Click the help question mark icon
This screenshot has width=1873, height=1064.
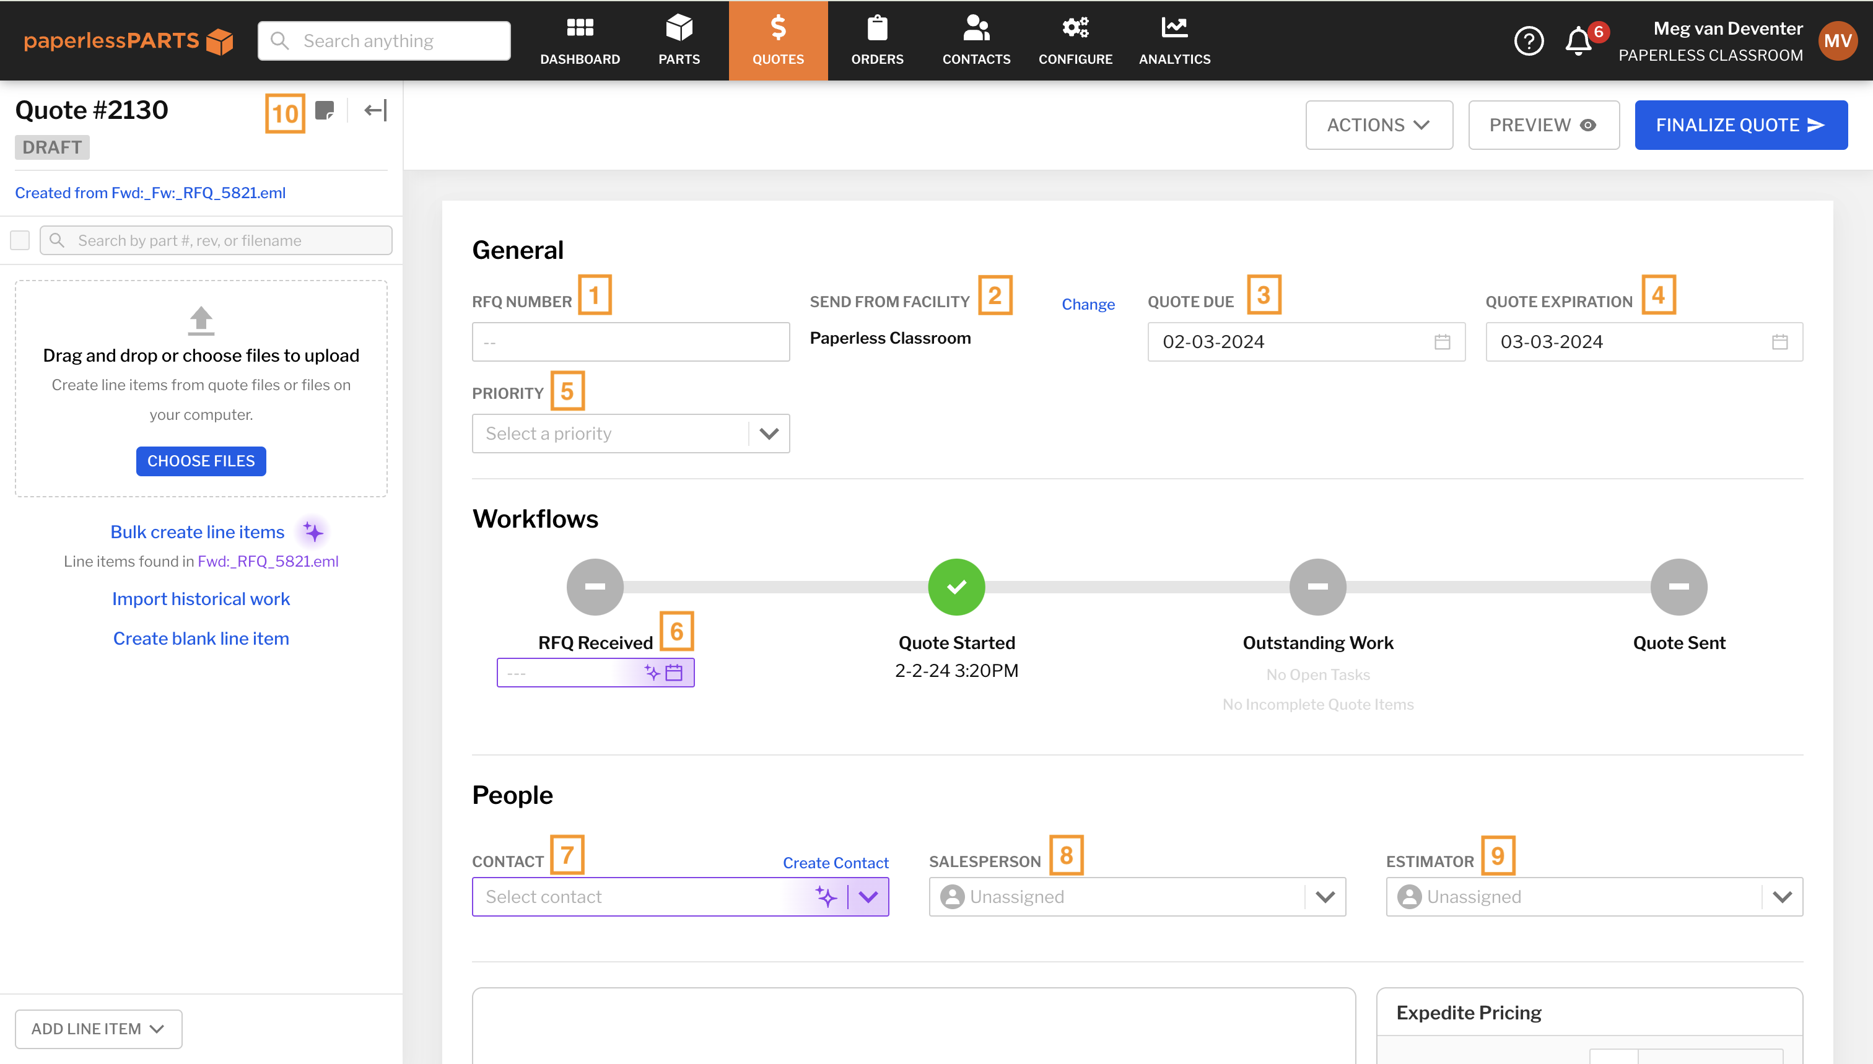[x=1528, y=41]
